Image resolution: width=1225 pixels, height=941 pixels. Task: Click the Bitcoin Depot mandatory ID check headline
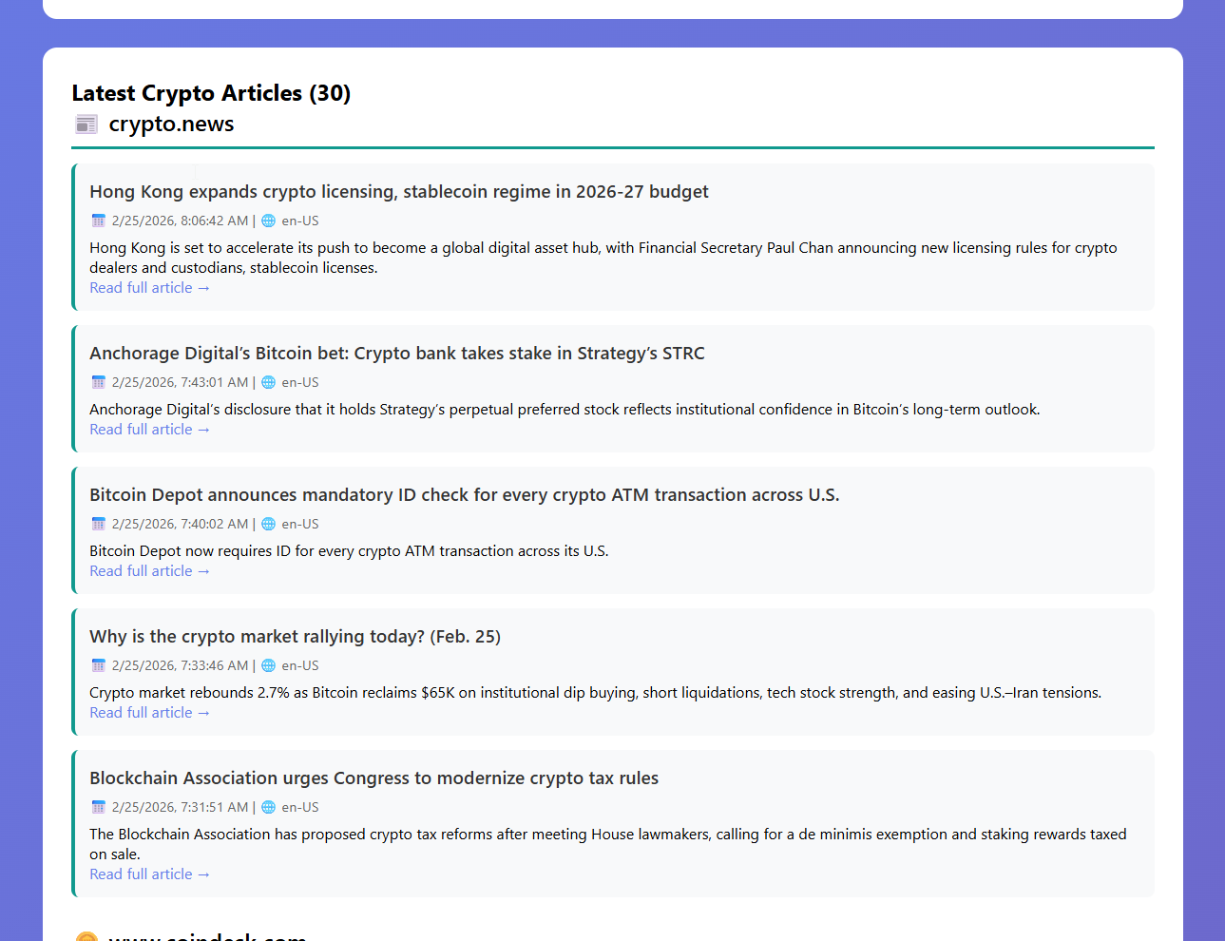[x=464, y=495]
